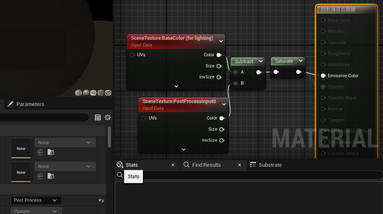Click Subtract node B input pin
The width and height of the screenshot is (383, 214).
[235, 83]
